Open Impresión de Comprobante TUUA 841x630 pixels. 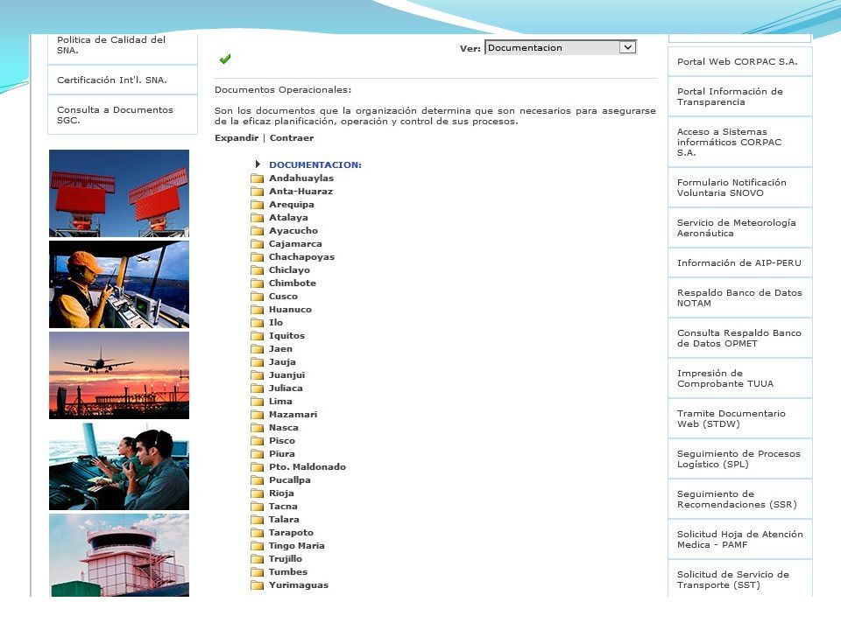pyautogui.click(x=740, y=378)
